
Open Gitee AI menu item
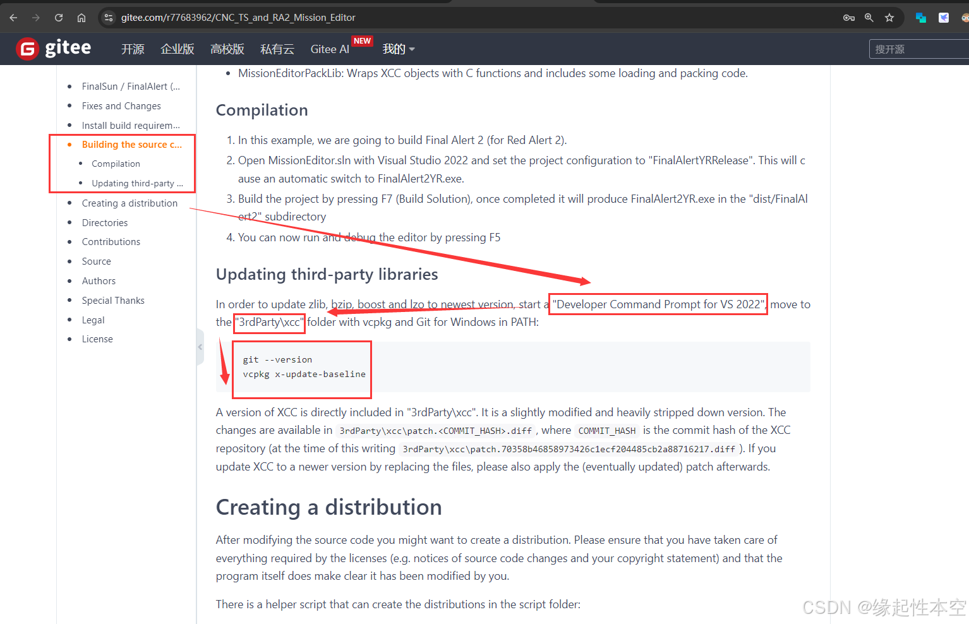point(330,49)
